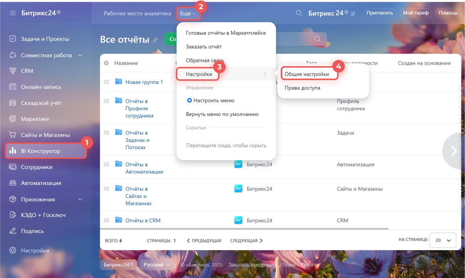Click the Битрикс24 footer button

[x=118, y=265]
